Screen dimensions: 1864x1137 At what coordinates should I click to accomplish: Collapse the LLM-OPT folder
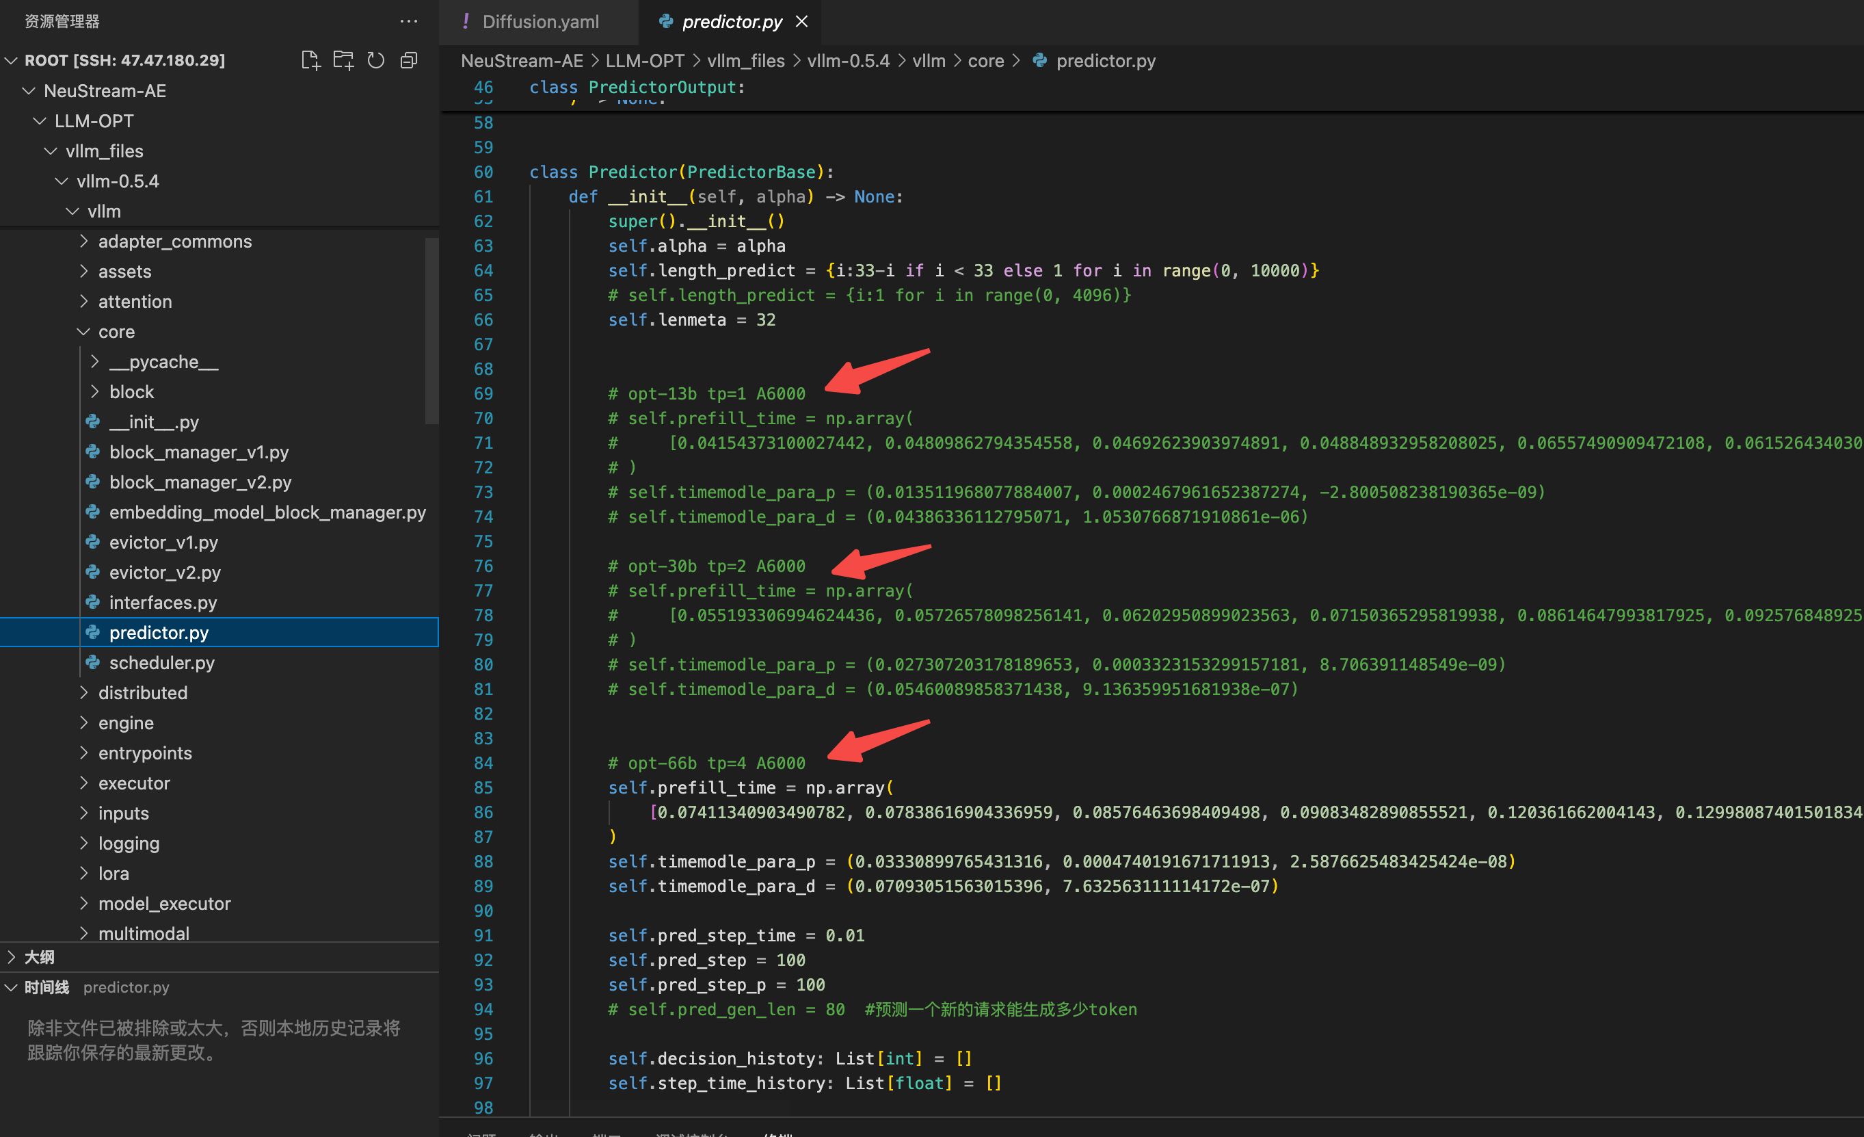pyautogui.click(x=40, y=121)
